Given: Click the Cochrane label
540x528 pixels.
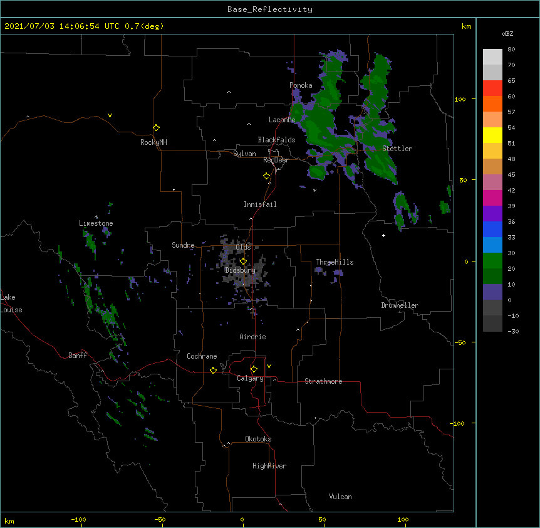Looking at the screenshot, I should (x=202, y=356).
